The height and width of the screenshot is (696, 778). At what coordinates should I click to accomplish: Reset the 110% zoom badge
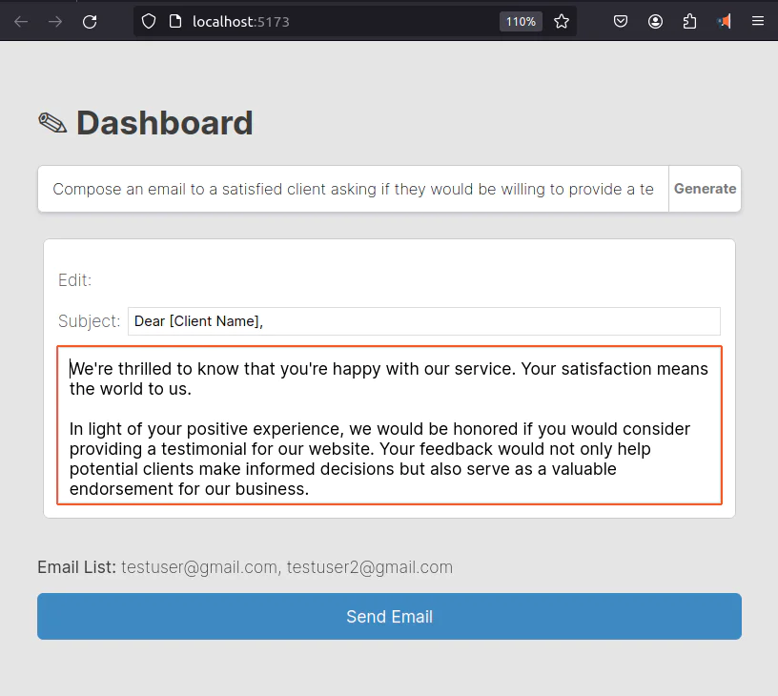click(521, 22)
